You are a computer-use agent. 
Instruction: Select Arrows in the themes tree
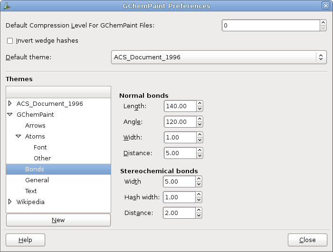35,125
